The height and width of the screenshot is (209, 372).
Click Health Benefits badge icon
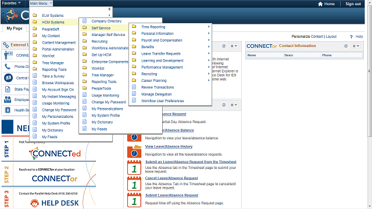[x=8, y=110]
